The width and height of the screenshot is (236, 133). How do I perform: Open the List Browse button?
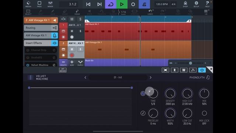pyautogui.click(x=63, y=70)
